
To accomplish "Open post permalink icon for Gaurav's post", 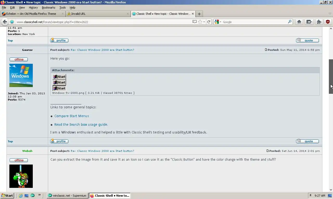I will [266, 50].
